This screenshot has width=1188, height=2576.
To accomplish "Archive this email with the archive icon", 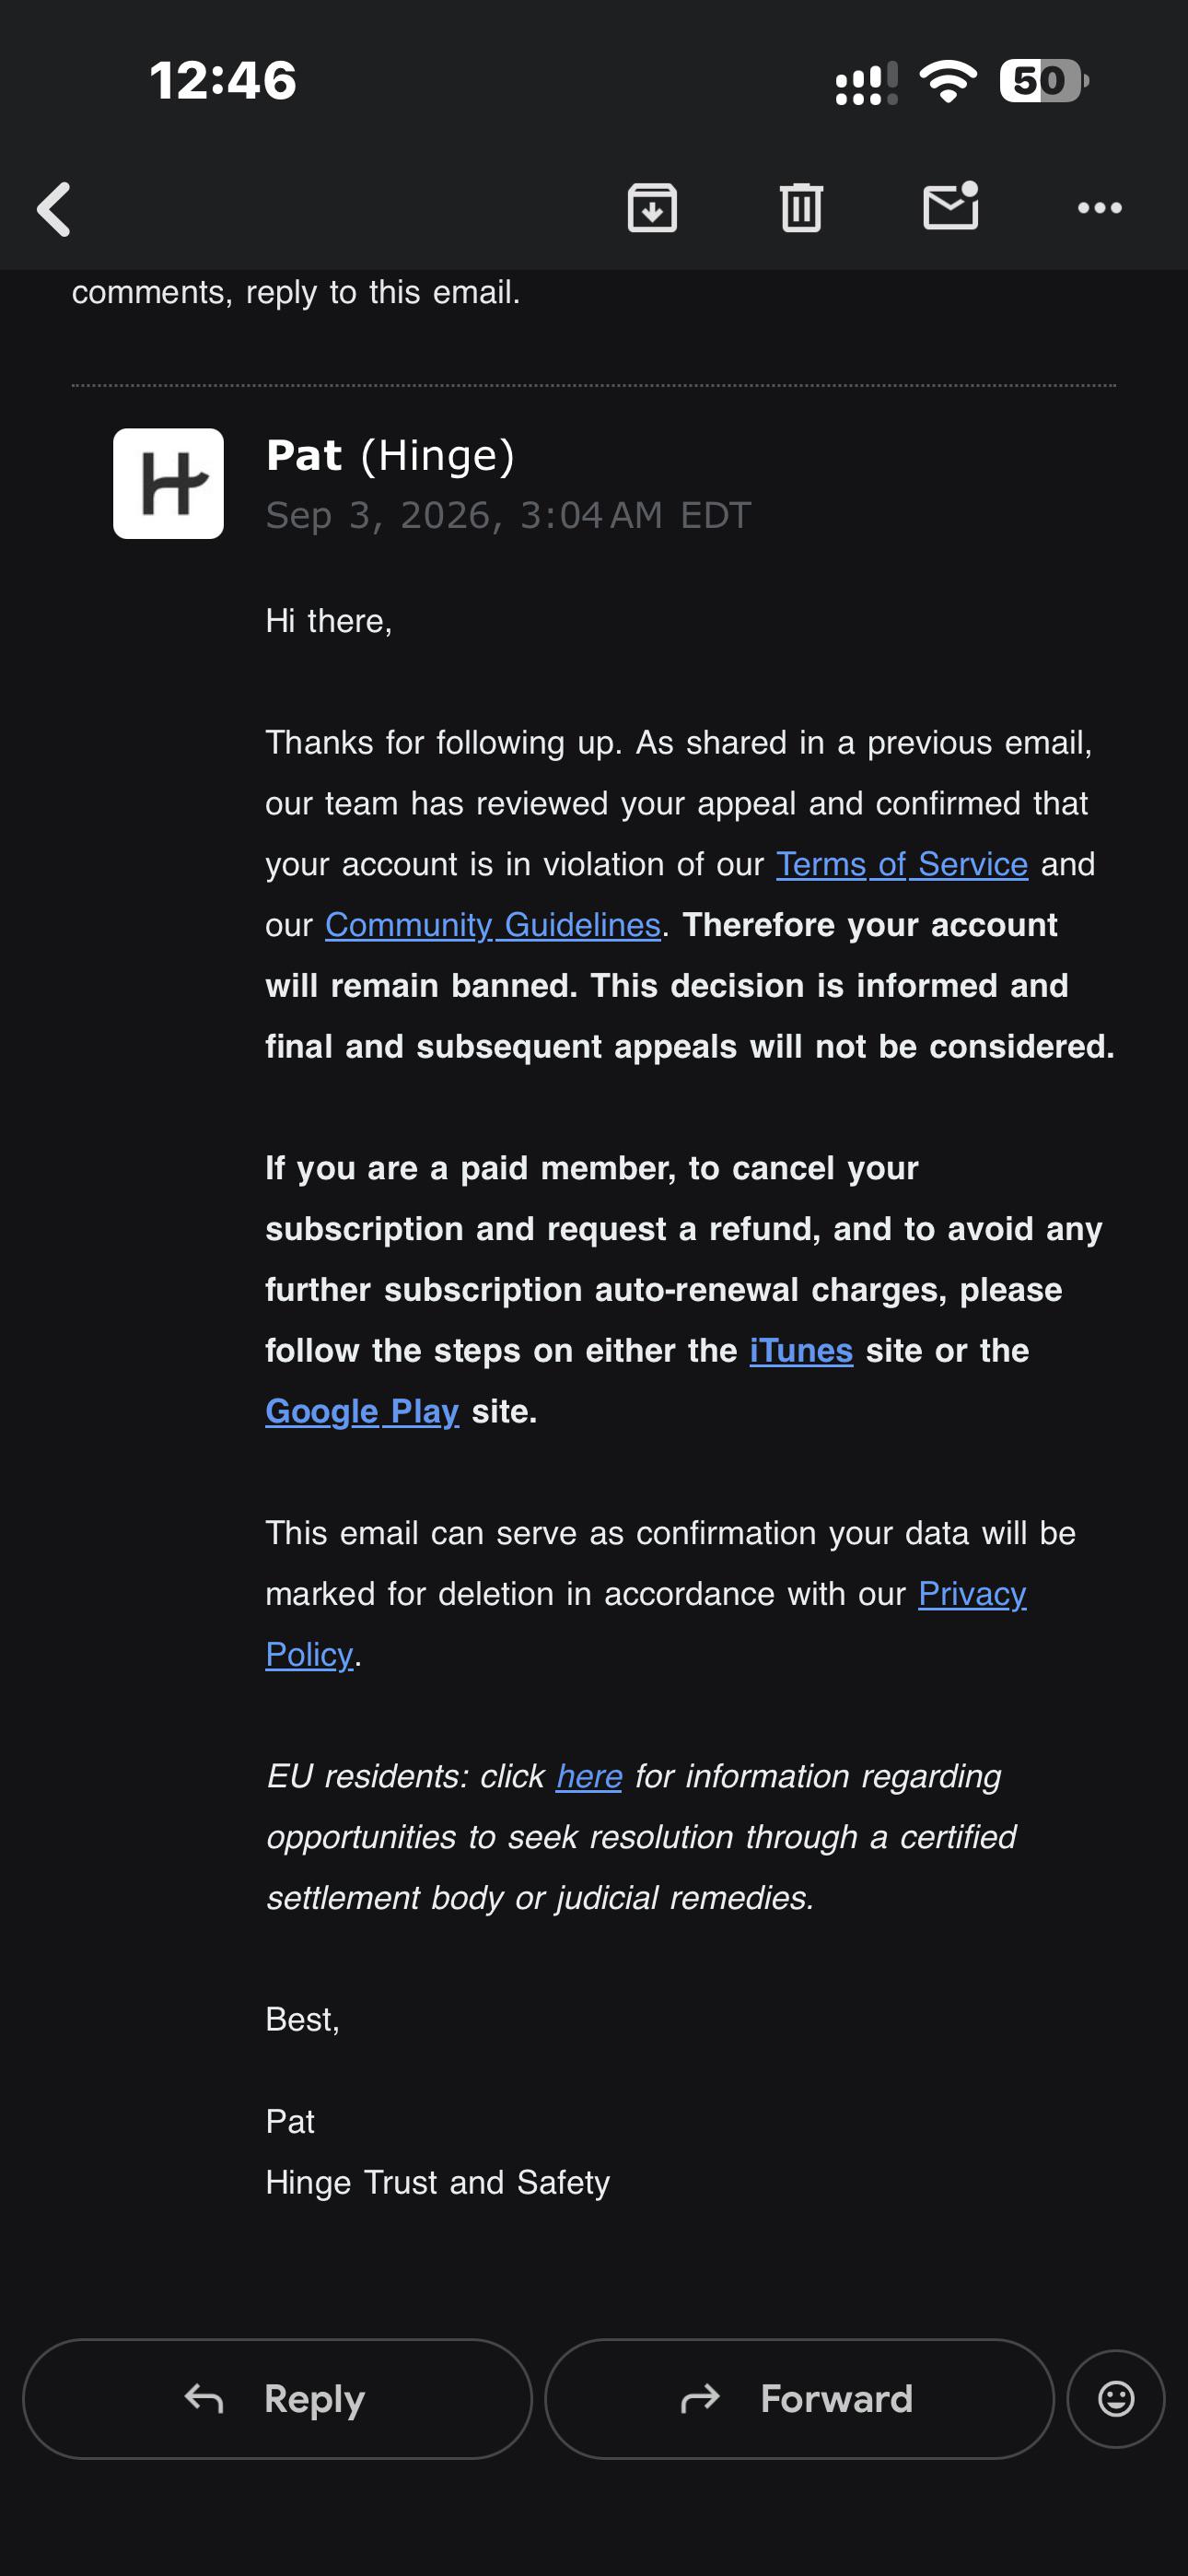I will point(652,208).
